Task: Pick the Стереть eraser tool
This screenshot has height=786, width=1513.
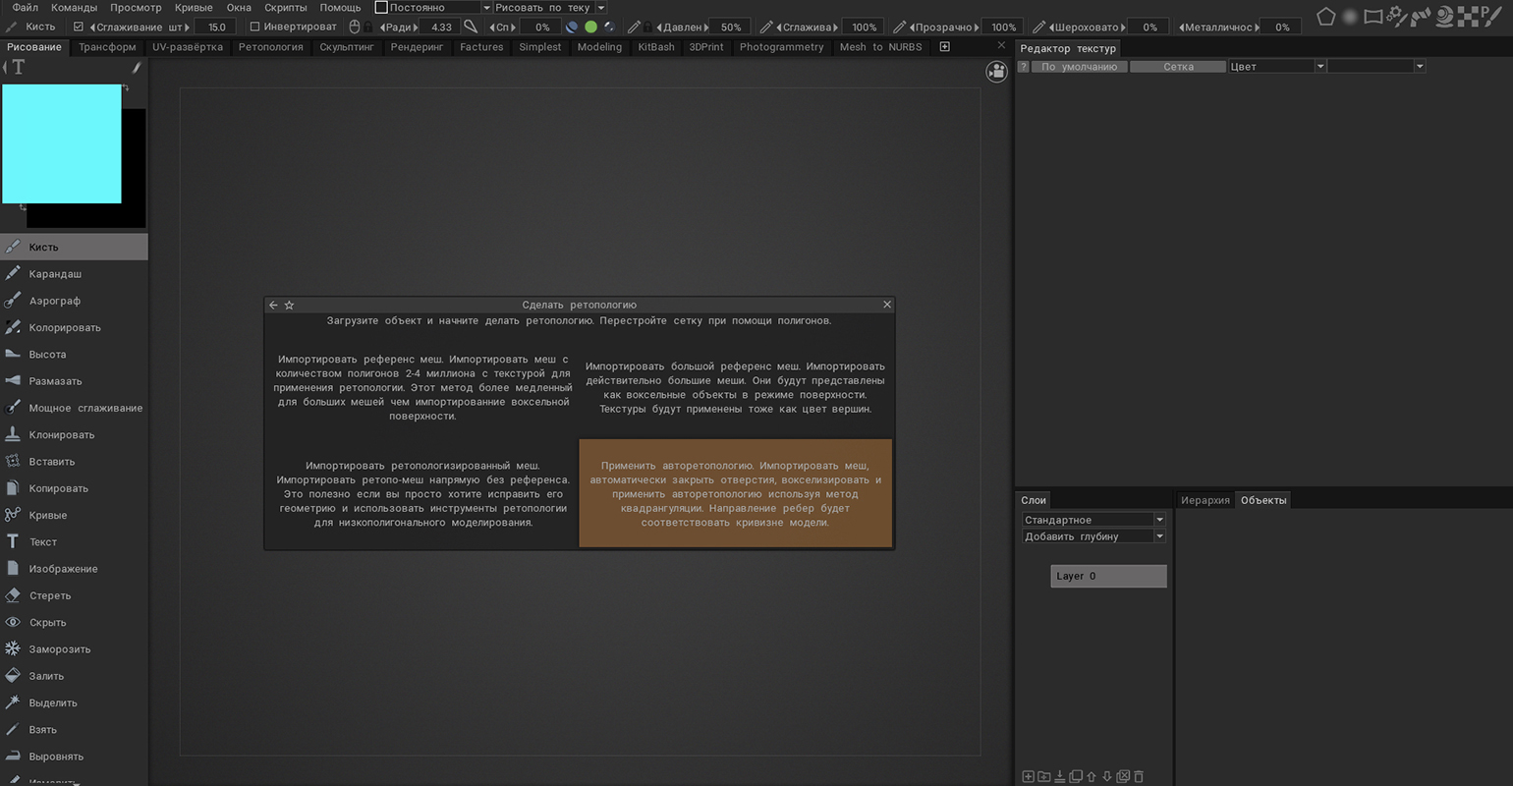Action: pyautogui.click(x=49, y=595)
